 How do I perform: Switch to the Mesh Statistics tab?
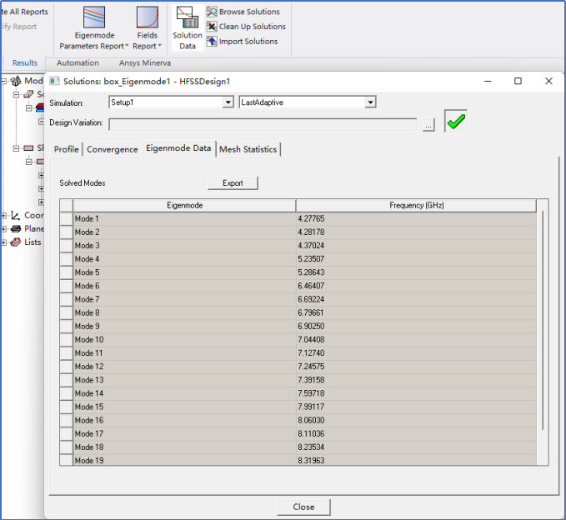(x=248, y=149)
